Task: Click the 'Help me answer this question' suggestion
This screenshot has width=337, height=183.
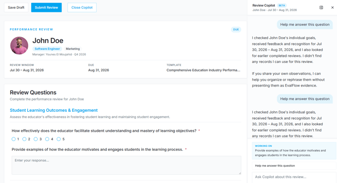Action: 294,166
